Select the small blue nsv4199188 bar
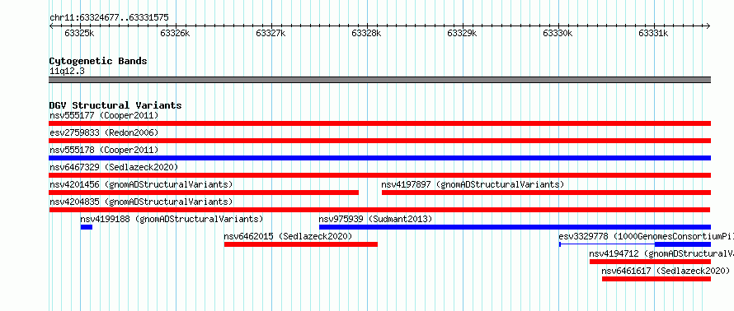Image resolution: width=734 pixels, height=311 pixels. coord(87,227)
